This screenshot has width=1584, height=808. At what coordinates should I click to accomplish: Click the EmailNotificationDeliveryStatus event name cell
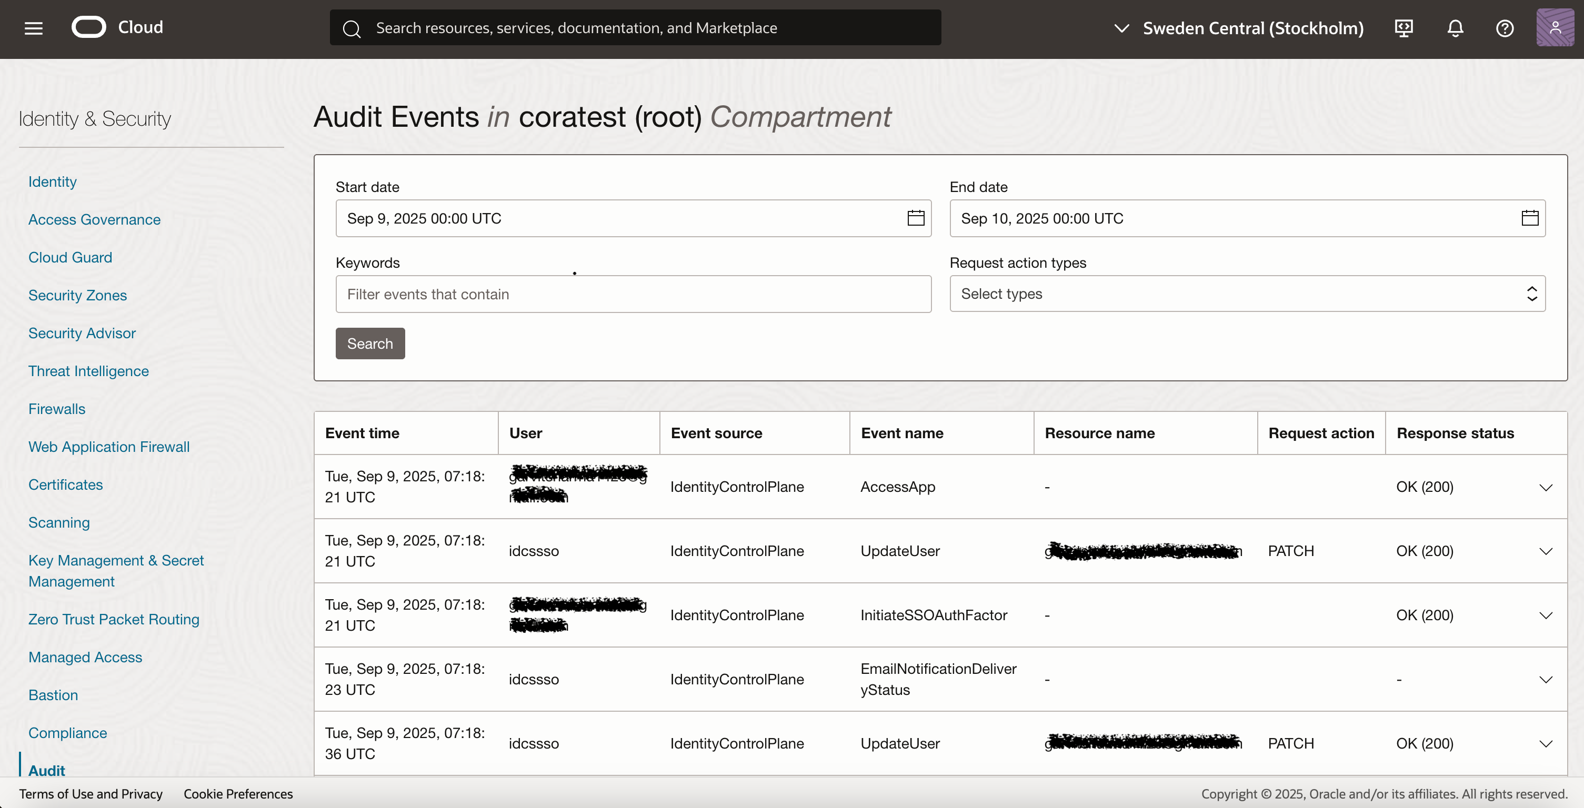(x=938, y=679)
